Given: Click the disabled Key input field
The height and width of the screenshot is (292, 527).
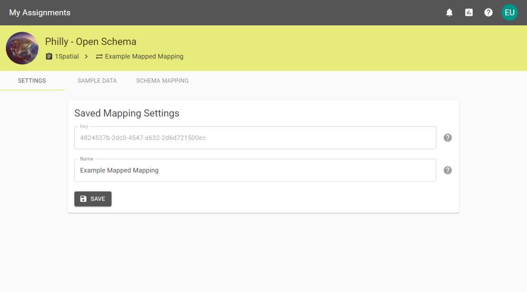Looking at the screenshot, I should point(255,138).
